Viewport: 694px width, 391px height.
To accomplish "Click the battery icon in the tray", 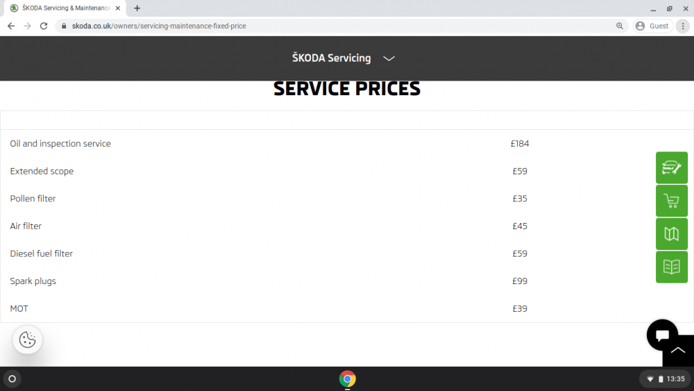I will pos(661,379).
